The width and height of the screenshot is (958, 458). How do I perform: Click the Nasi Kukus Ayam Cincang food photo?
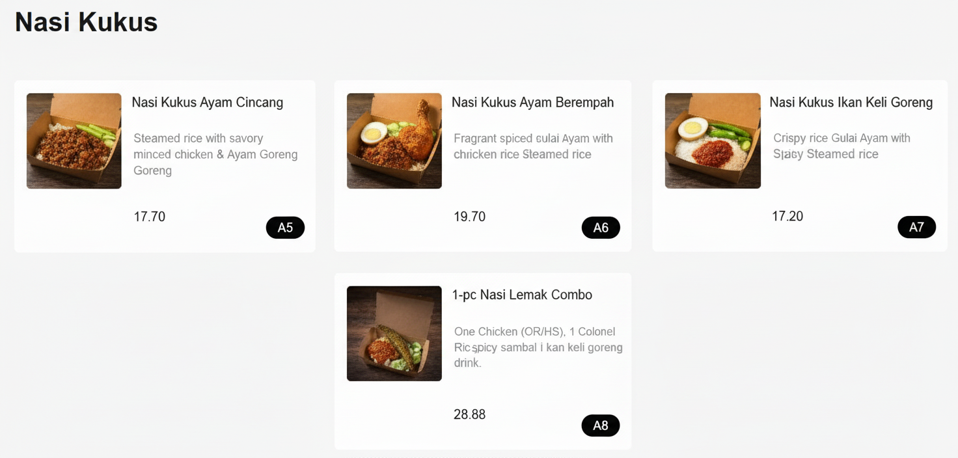[x=74, y=141]
